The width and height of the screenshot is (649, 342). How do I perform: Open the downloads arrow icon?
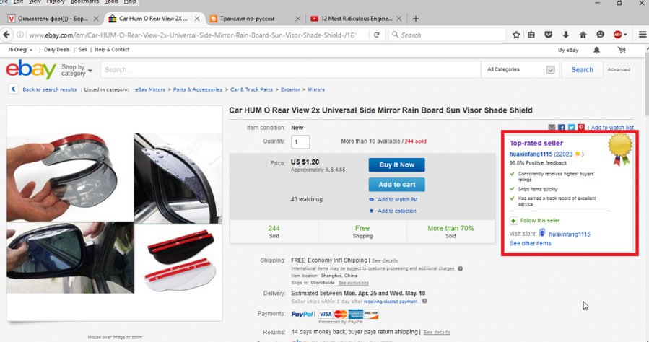tap(565, 35)
